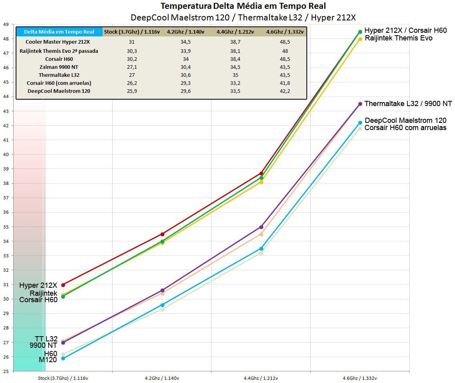Select the subtitle listing DeepCool, Thermaltake and Hyper 212X
Image resolution: width=455 pixels, height=383 pixels.
pyautogui.click(x=243, y=17)
